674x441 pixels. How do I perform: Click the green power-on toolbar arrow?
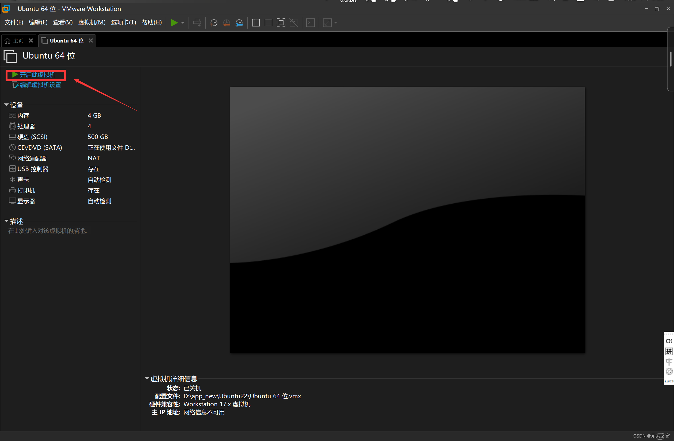pos(174,23)
